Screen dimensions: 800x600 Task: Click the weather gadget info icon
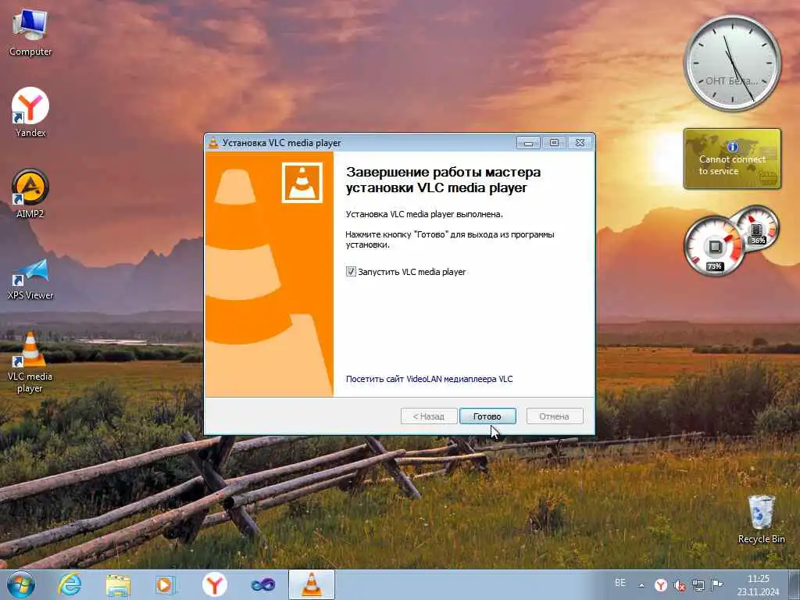733,147
